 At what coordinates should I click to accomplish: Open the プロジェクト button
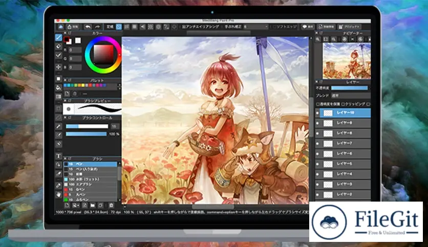click(349, 27)
